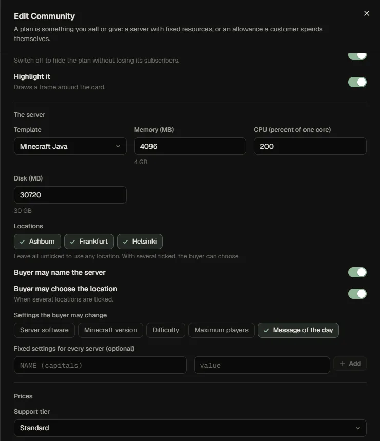
Task: Allow buyer to change Difficulty
Action: (166, 330)
